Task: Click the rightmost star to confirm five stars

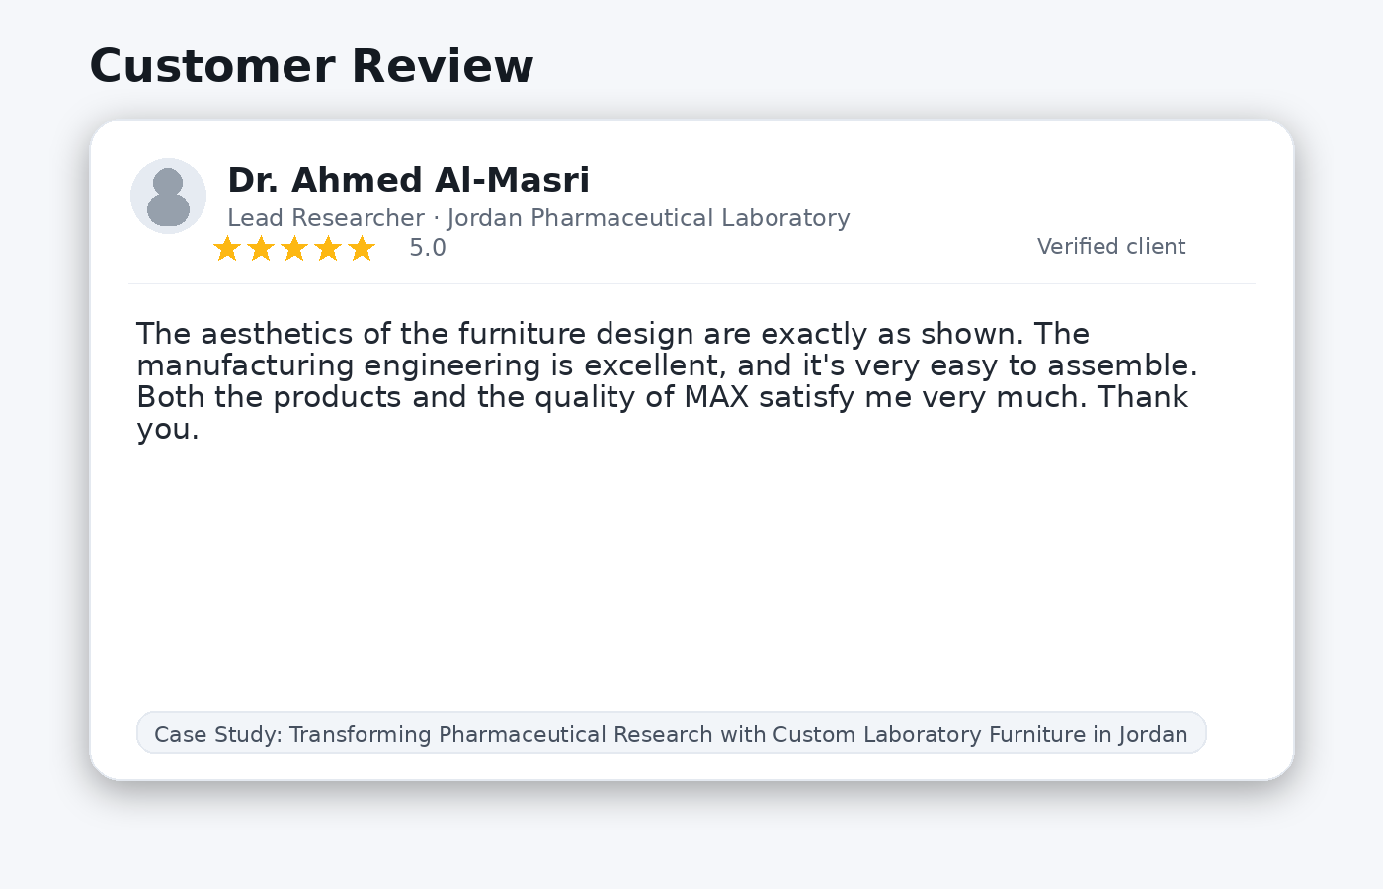Action: [x=363, y=248]
